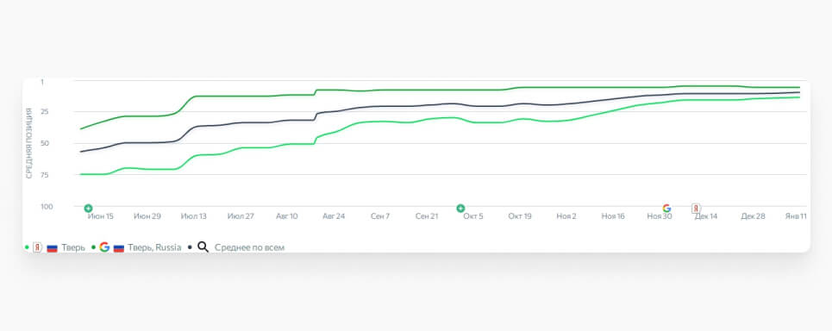Screen dimensions: 832x331
Task: Click the light green legend dot for Yandex
Action: point(27,247)
